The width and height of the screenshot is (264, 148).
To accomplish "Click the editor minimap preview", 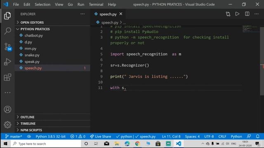I will 250,29.
